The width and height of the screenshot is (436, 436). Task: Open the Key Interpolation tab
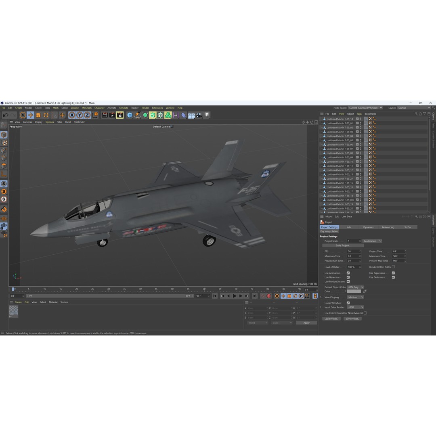pyautogui.click(x=329, y=231)
